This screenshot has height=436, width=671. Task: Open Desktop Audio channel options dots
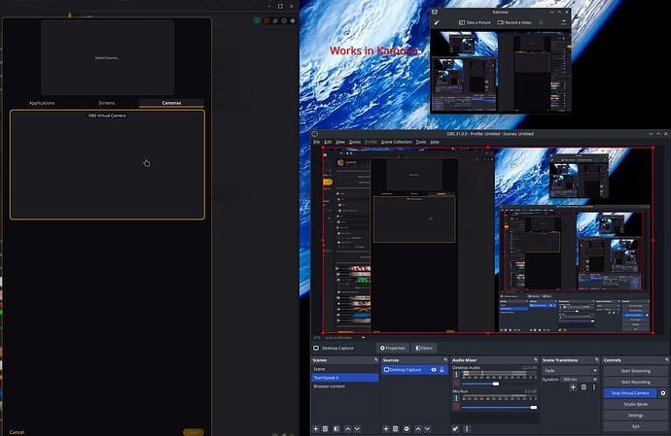pyautogui.click(x=456, y=375)
